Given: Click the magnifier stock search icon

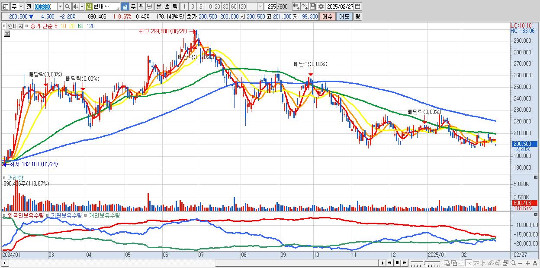Looking at the screenshot, I should [67, 6].
